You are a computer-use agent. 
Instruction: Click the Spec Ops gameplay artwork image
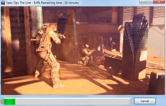click(83, 51)
